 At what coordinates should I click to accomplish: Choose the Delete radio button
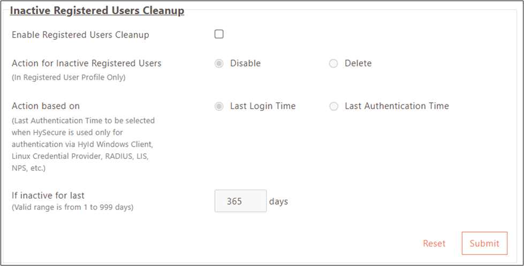pyautogui.click(x=333, y=64)
